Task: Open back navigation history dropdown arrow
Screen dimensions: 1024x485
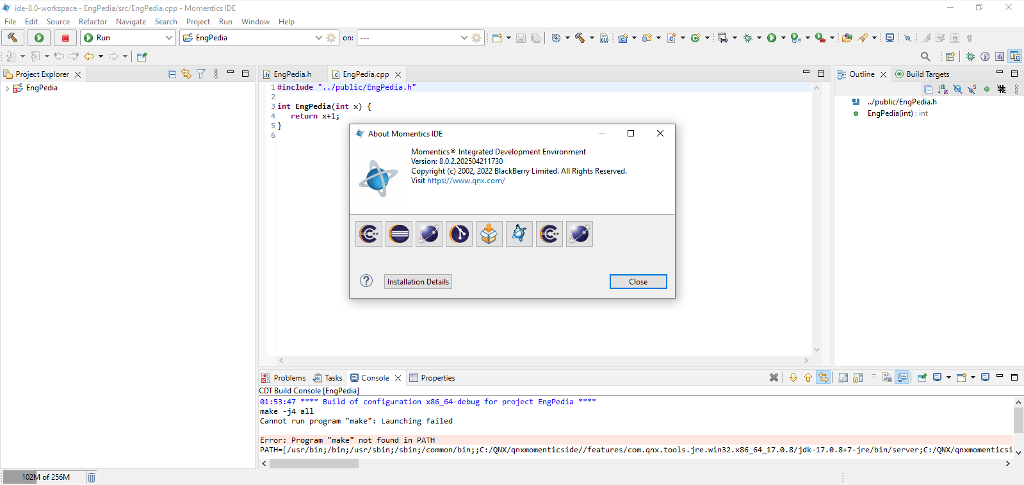Action: tap(101, 56)
